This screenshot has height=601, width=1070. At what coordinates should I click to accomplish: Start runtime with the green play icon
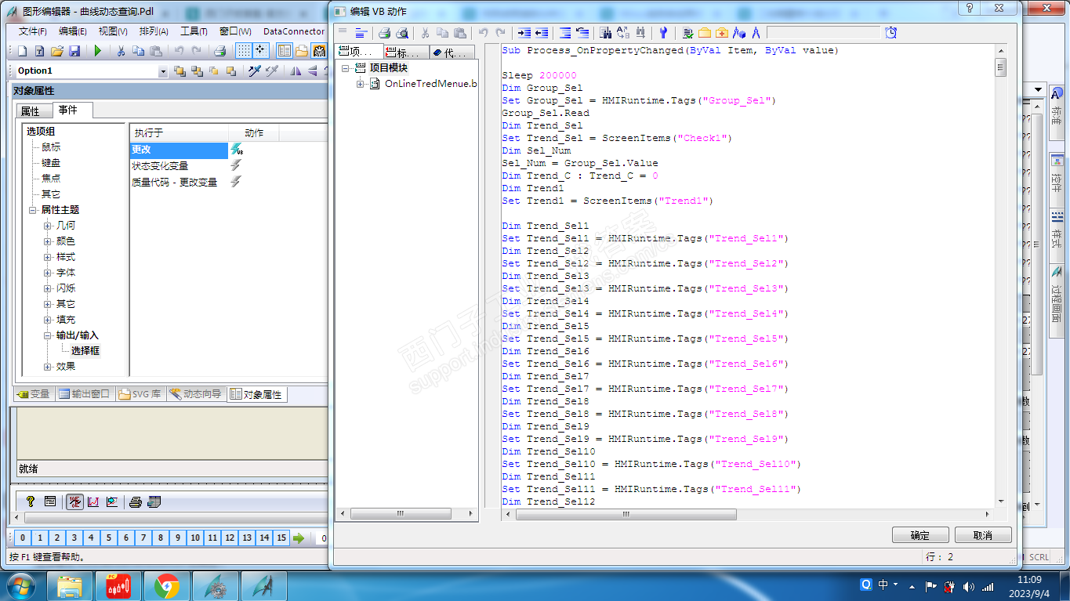98,51
